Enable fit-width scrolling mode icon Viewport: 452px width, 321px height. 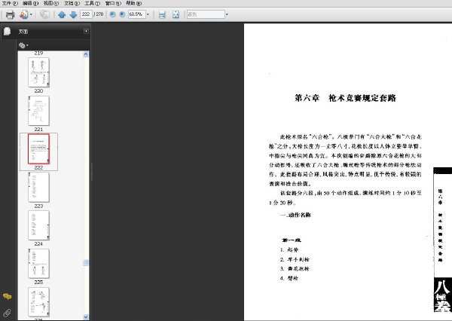[162, 14]
